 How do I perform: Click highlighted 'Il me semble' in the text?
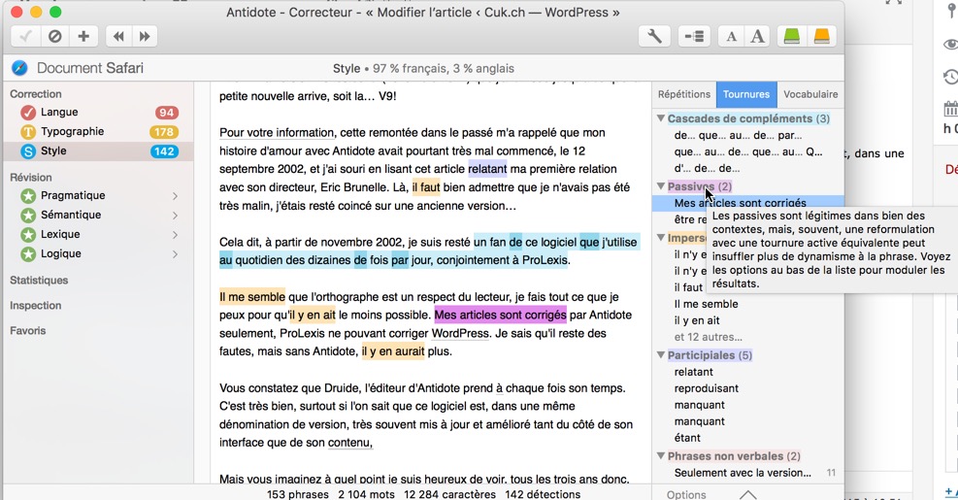tap(251, 297)
